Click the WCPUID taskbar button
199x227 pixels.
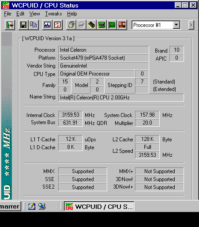pos(99,207)
